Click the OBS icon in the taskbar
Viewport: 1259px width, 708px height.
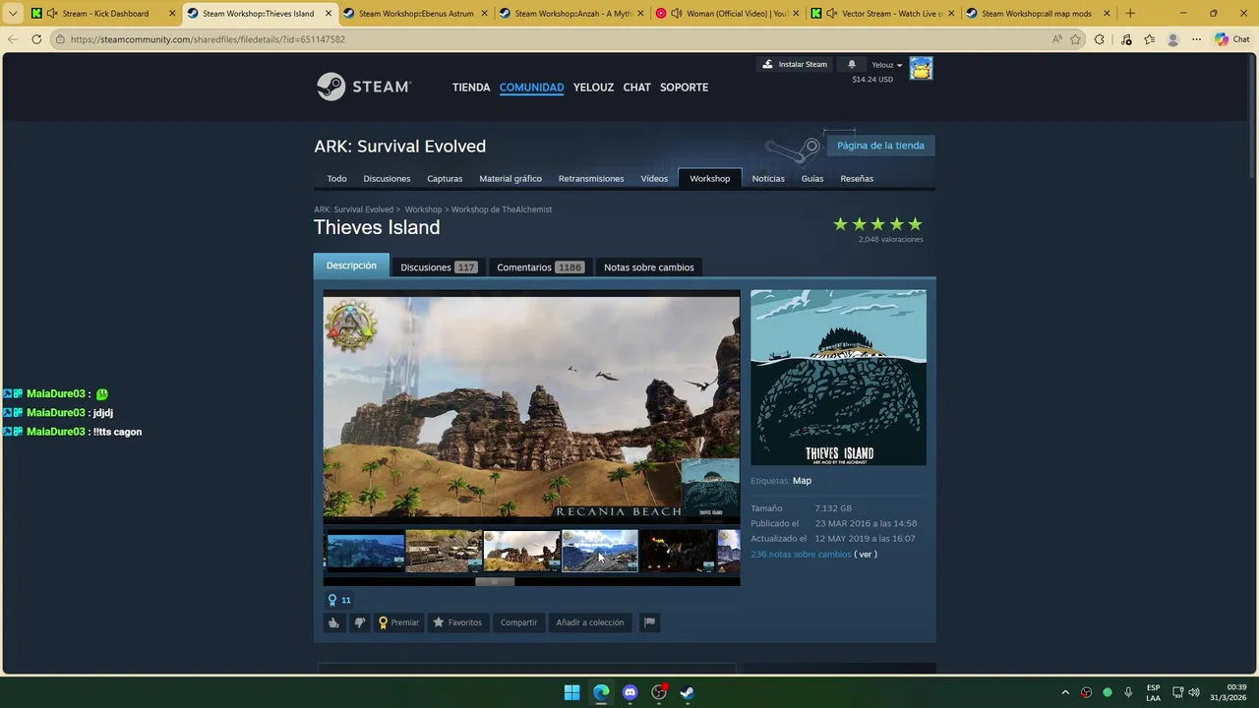coord(659,692)
